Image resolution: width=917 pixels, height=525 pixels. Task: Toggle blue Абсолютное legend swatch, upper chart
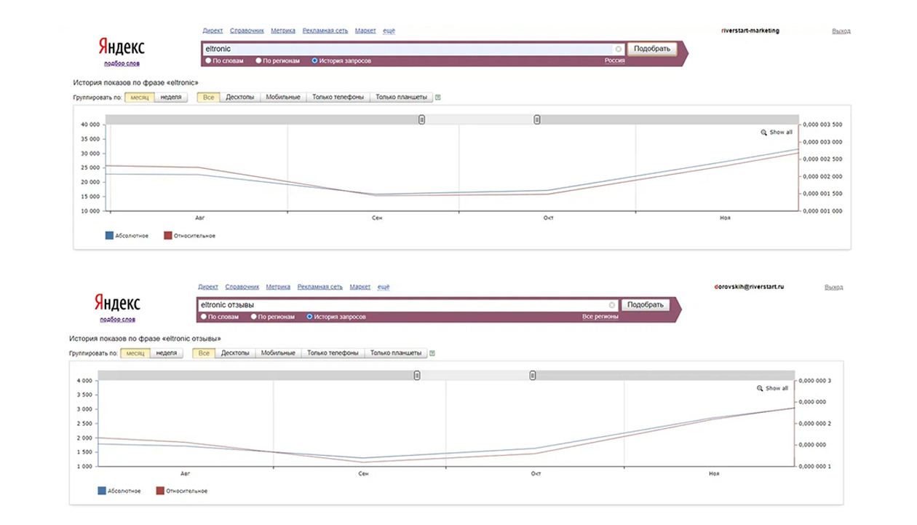109,235
